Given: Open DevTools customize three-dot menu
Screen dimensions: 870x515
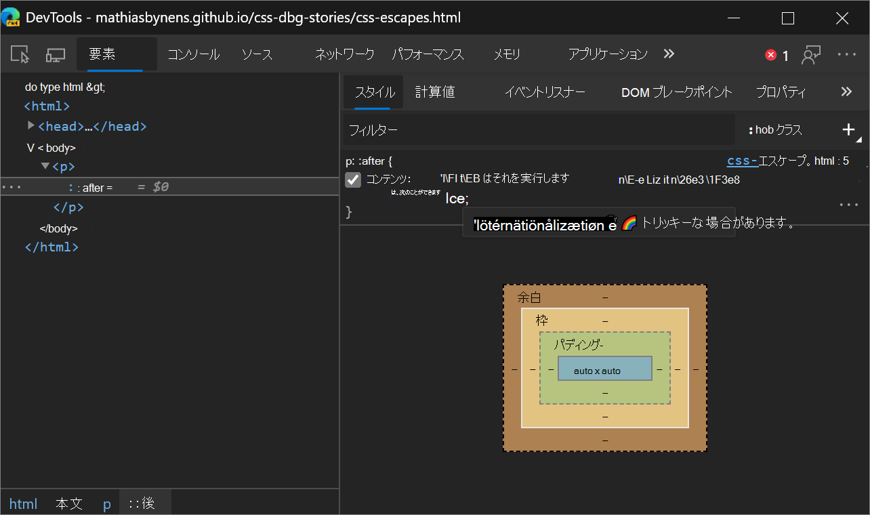Looking at the screenshot, I should (x=847, y=55).
